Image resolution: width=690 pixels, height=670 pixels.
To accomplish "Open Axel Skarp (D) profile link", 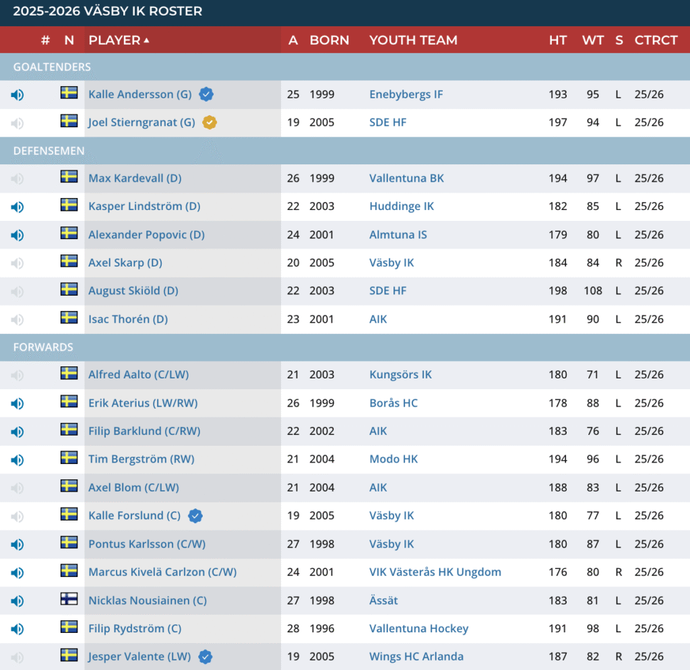I will tap(125, 263).
